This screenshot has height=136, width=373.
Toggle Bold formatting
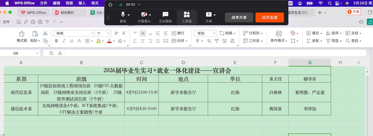tap(56, 41)
